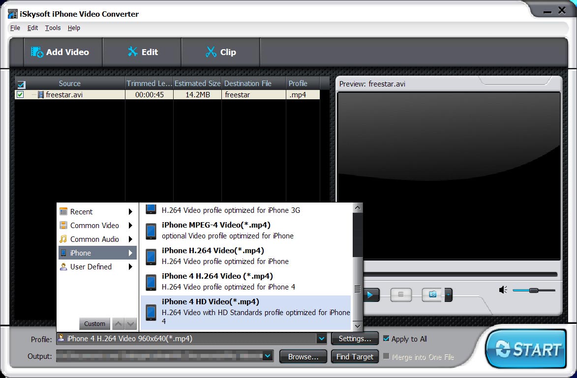577x378 pixels.
Task: Open the Output folder dropdown
Action: (268, 356)
